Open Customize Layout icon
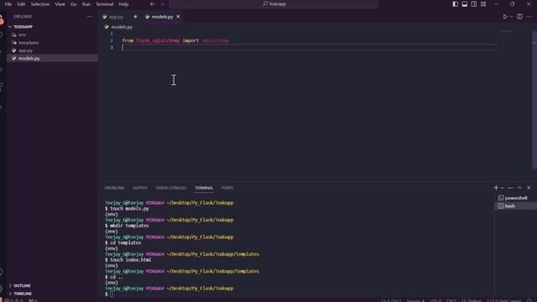The width and height of the screenshot is (537, 302). (x=483, y=4)
